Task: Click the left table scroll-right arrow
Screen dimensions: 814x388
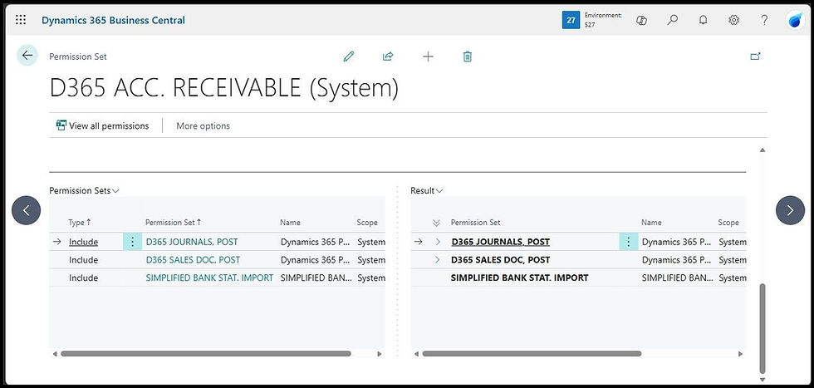Action: pos(380,354)
